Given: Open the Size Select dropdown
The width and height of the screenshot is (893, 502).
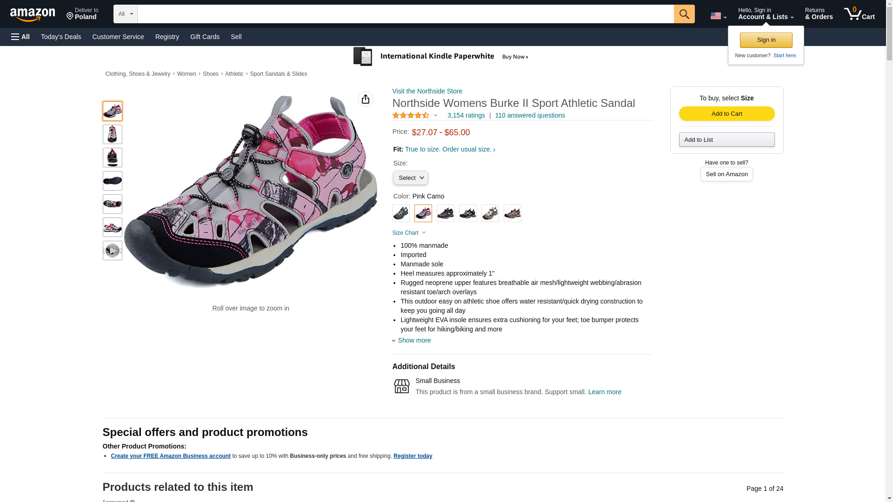Looking at the screenshot, I should click(x=410, y=178).
